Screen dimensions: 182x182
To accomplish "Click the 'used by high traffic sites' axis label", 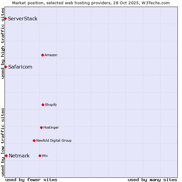I will pyautogui.click(x=3, y=43).
